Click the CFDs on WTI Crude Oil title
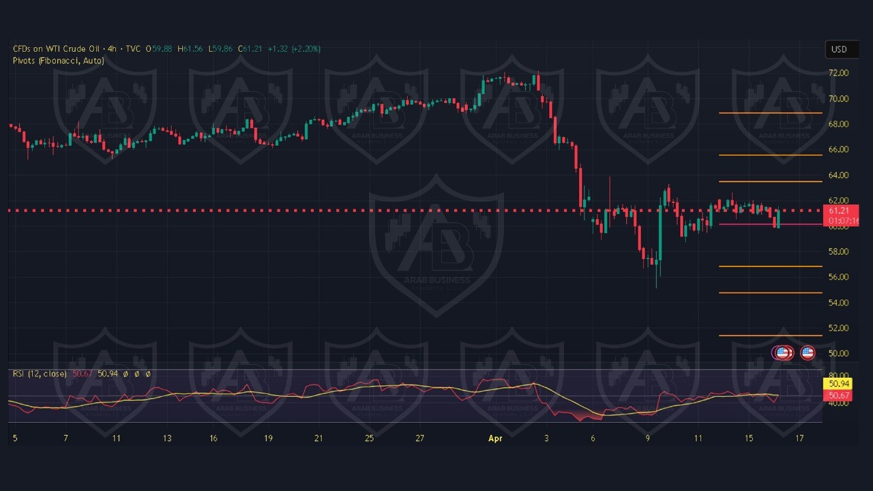Image resolution: width=873 pixels, height=491 pixels. 57,49
